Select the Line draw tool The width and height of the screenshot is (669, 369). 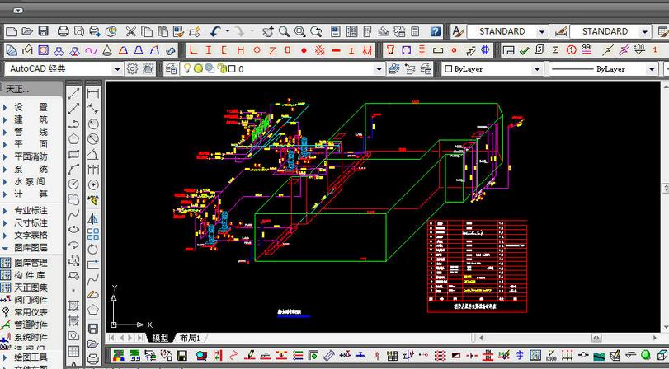coord(73,93)
